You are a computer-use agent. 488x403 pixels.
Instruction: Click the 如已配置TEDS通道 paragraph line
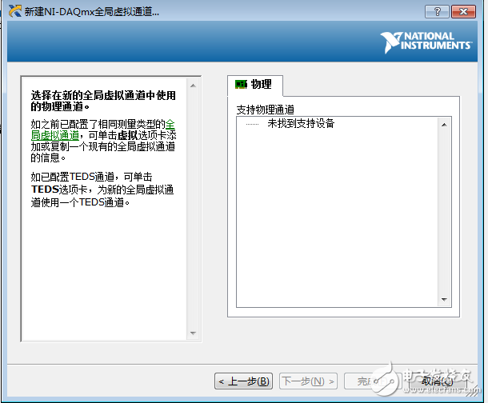click(x=91, y=177)
